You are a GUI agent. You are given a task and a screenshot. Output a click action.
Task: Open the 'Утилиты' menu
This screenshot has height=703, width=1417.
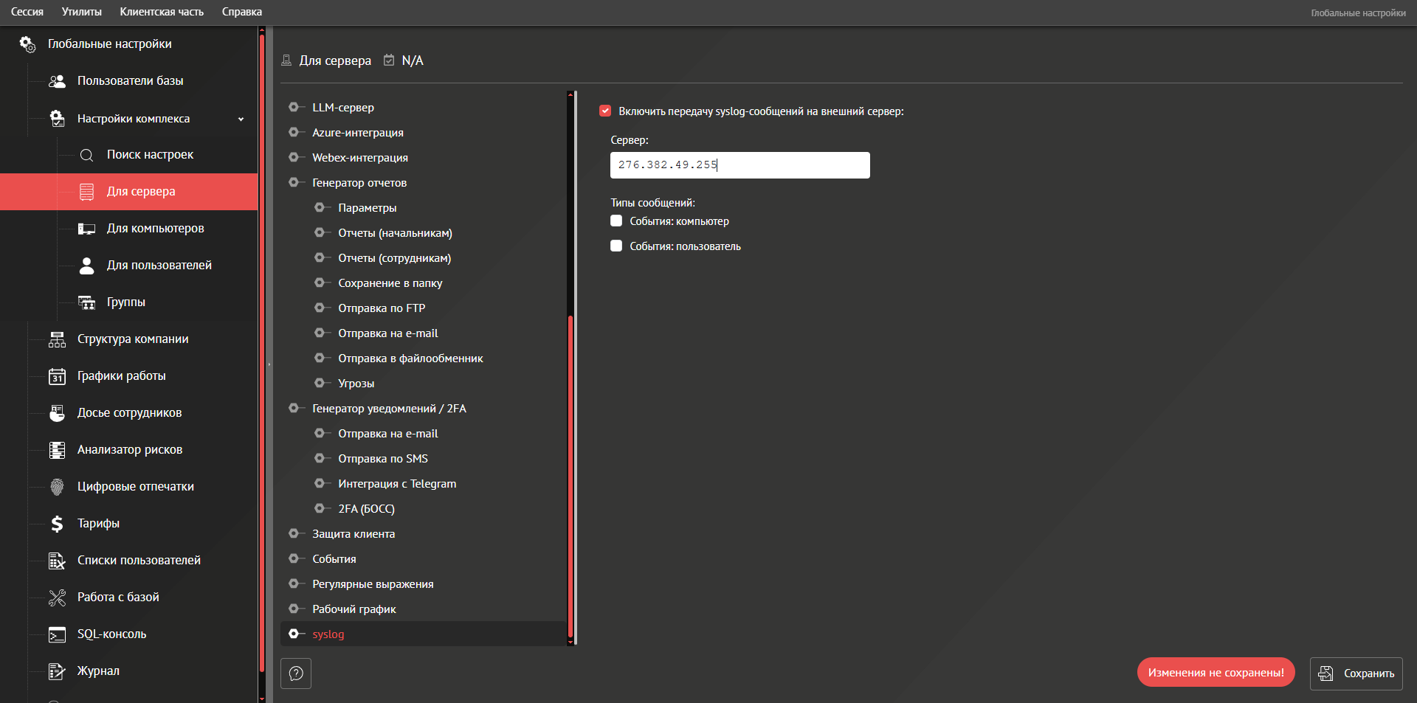point(81,12)
